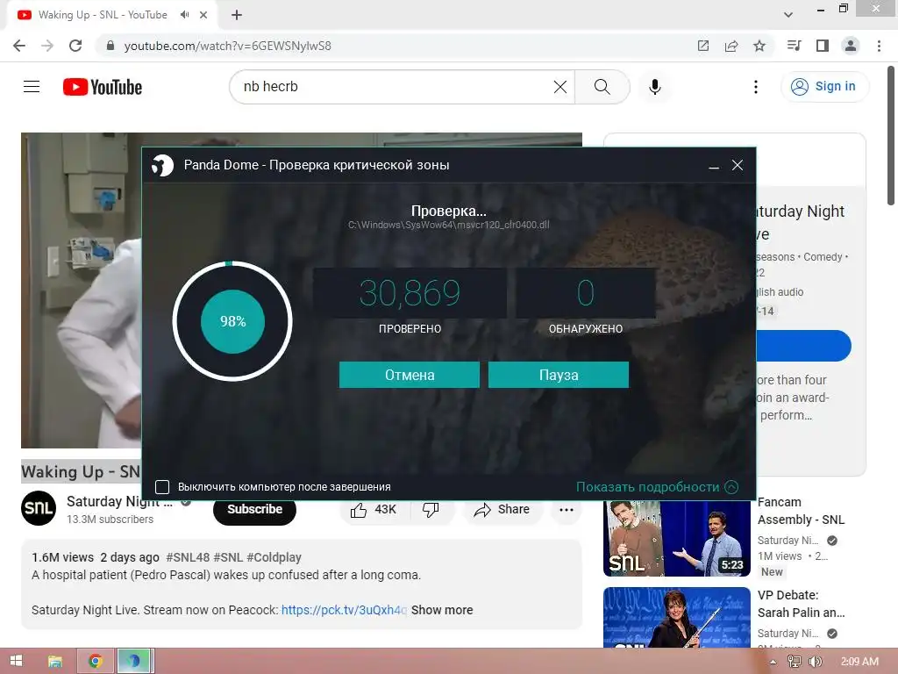Viewport: 898px width, 674px height.
Task: Dislike the video with thumbs down
Action: (431, 509)
